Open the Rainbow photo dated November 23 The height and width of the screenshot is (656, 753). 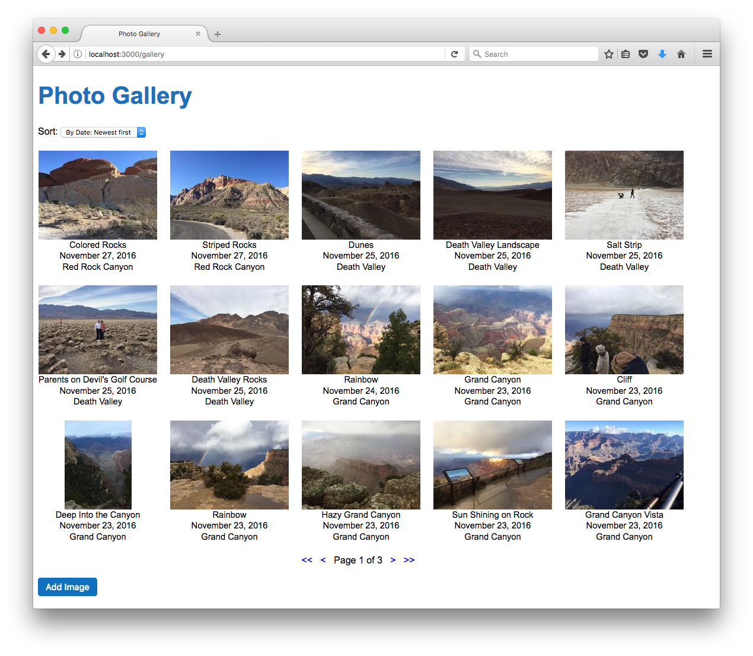(x=229, y=465)
